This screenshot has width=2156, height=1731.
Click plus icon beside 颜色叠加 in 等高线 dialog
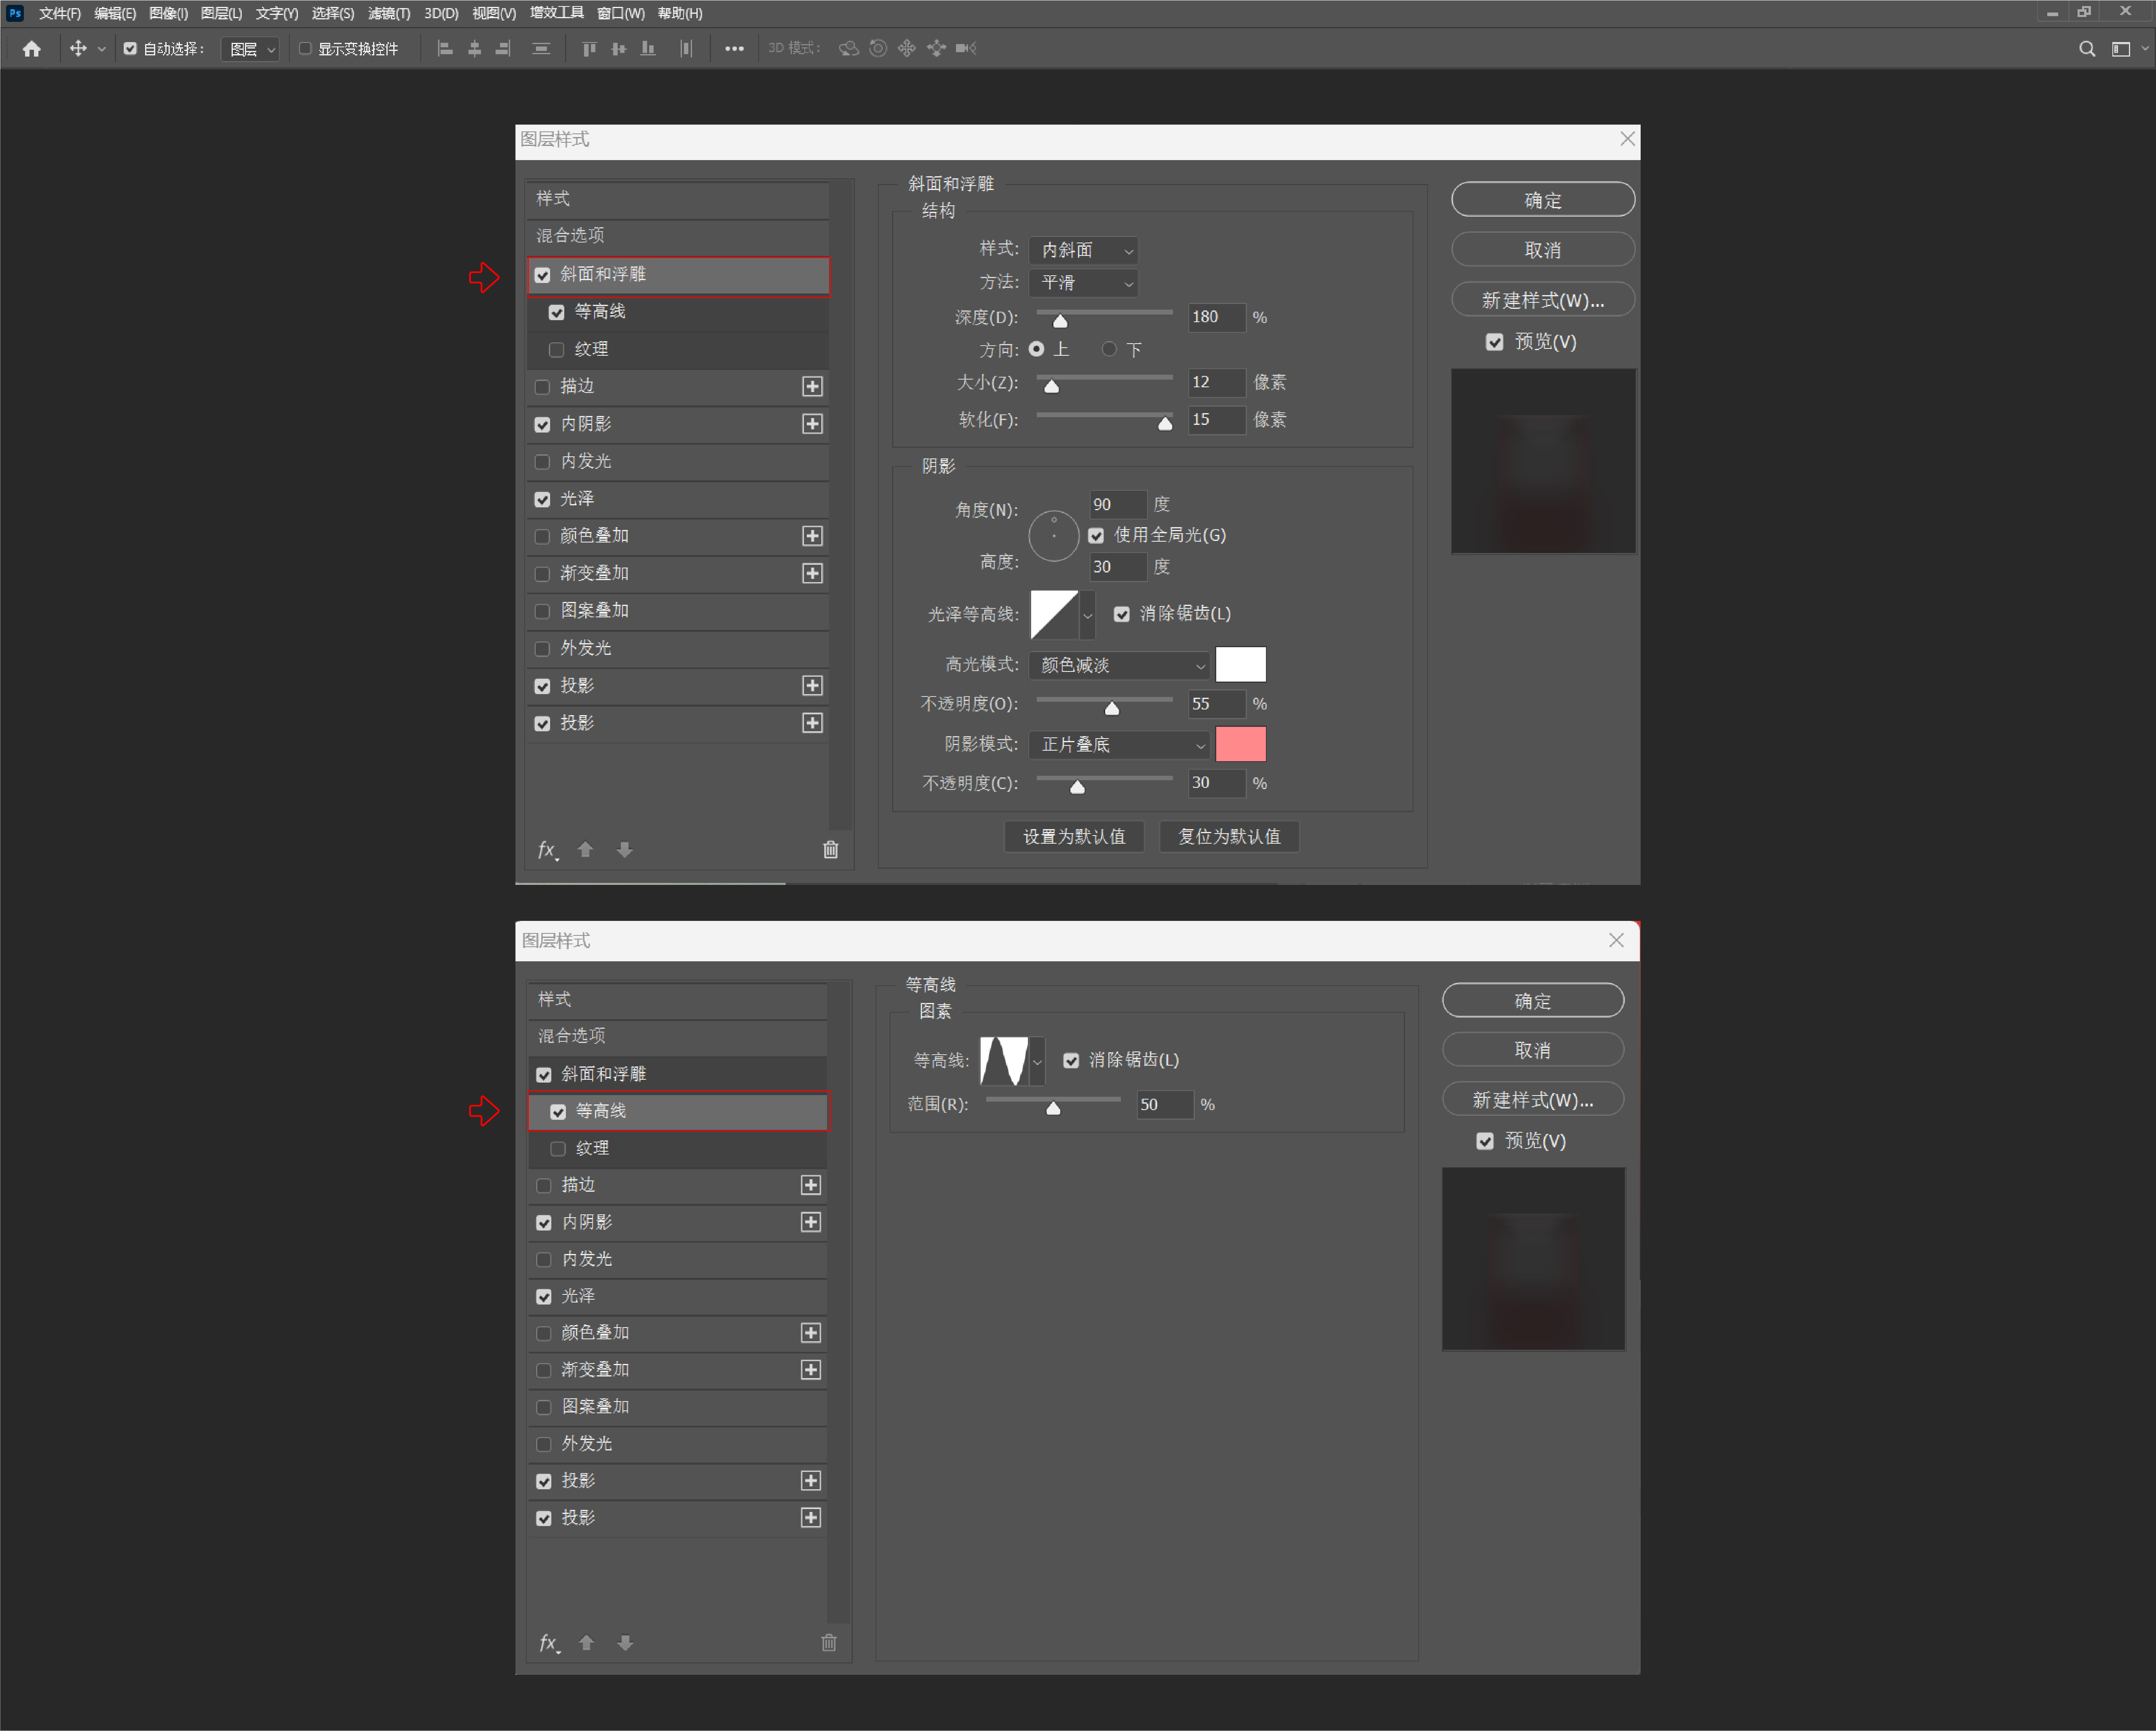[x=811, y=1333]
